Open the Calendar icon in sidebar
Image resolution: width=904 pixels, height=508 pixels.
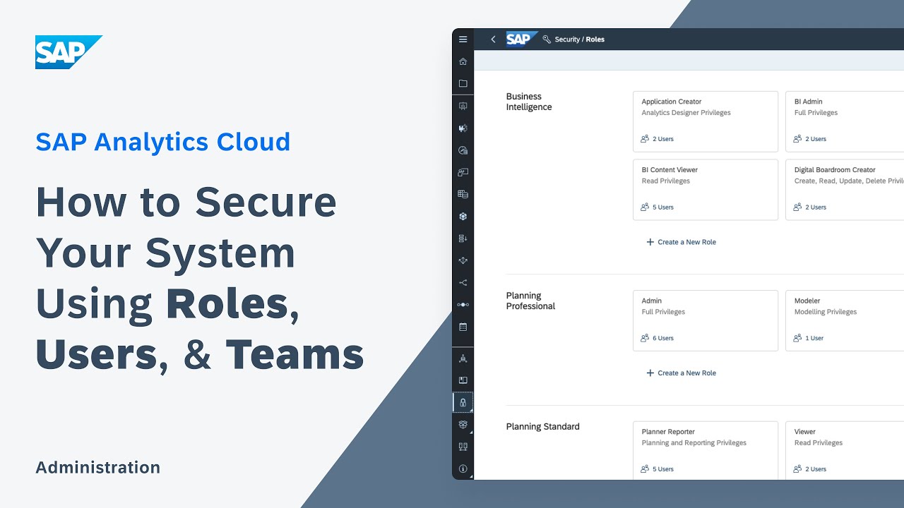463,327
